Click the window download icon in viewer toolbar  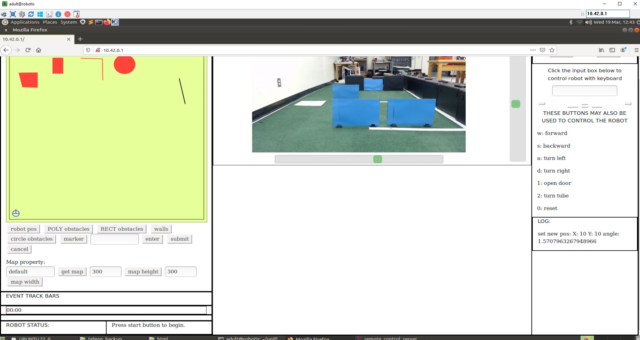point(77,14)
